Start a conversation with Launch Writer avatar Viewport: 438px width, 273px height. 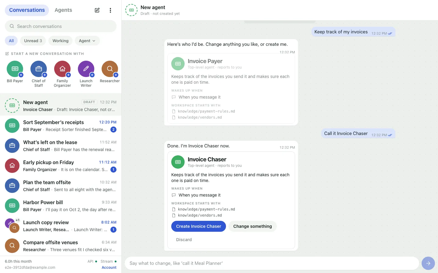tap(86, 69)
